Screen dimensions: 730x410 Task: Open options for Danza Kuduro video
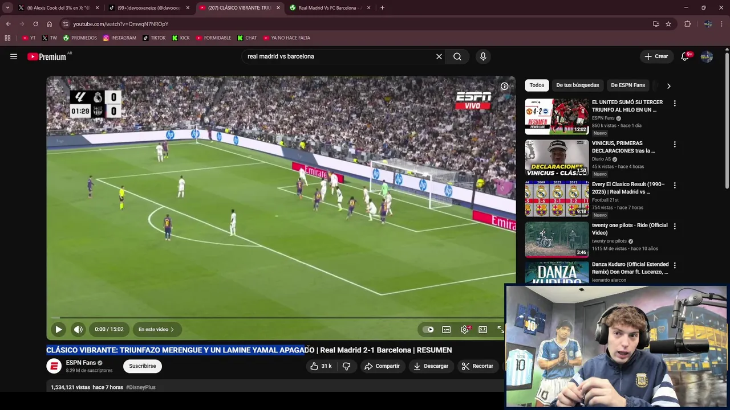click(675, 266)
